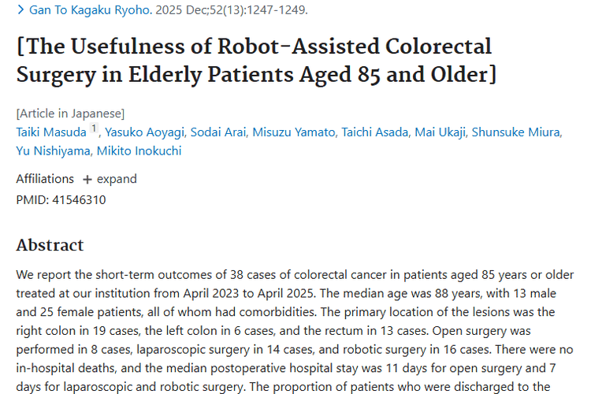Click the article title heading
591x394 pixels.
click(x=254, y=60)
